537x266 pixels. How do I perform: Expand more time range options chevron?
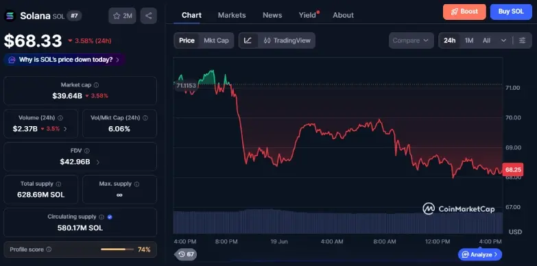coord(503,40)
